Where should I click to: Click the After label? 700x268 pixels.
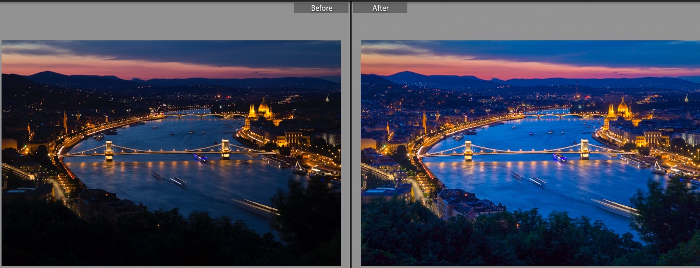[x=380, y=8]
